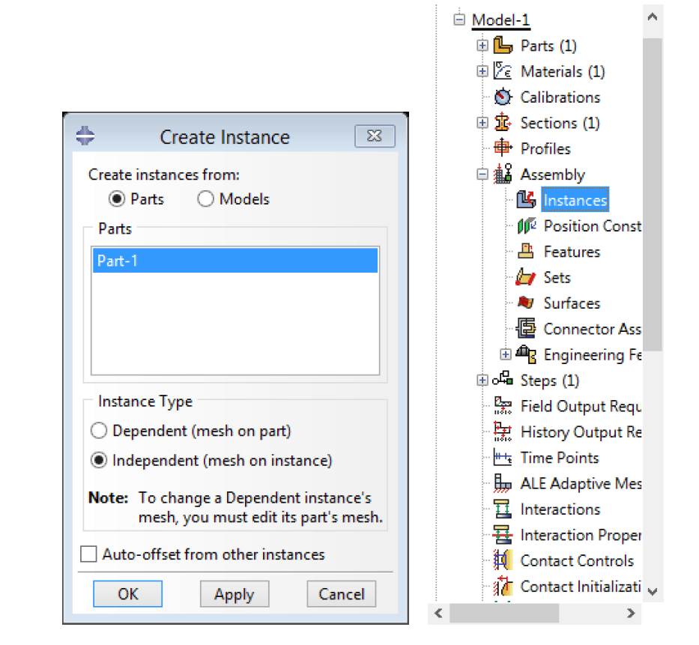Select the Features tree label

click(x=572, y=252)
